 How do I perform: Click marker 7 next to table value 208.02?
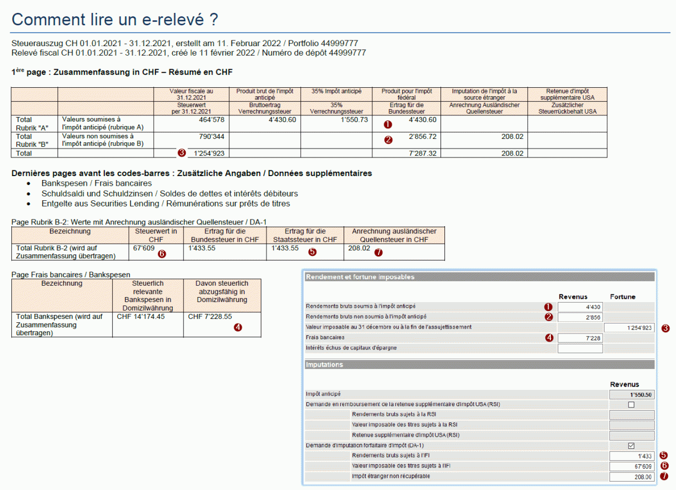378,253
